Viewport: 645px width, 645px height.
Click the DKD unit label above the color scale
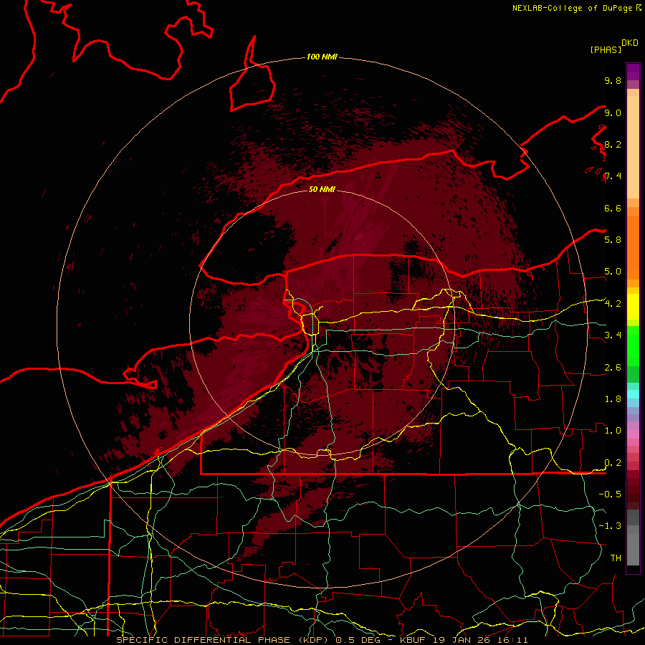[630, 43]
